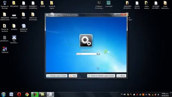Open the Word icon in taskbar

[11, 95]
